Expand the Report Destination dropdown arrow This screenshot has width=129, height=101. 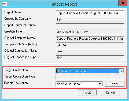100,84
